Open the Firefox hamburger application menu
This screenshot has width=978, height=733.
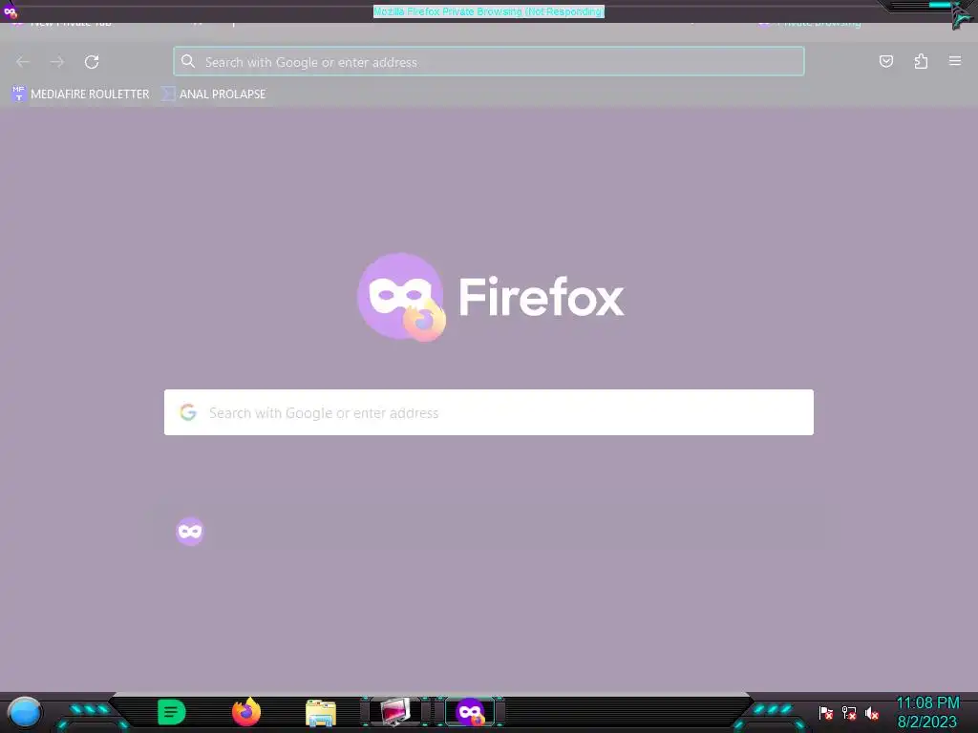pyautogui.click(x=955, y=61)
